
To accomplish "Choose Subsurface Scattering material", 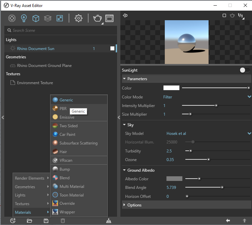I will [x=79, y=143].
